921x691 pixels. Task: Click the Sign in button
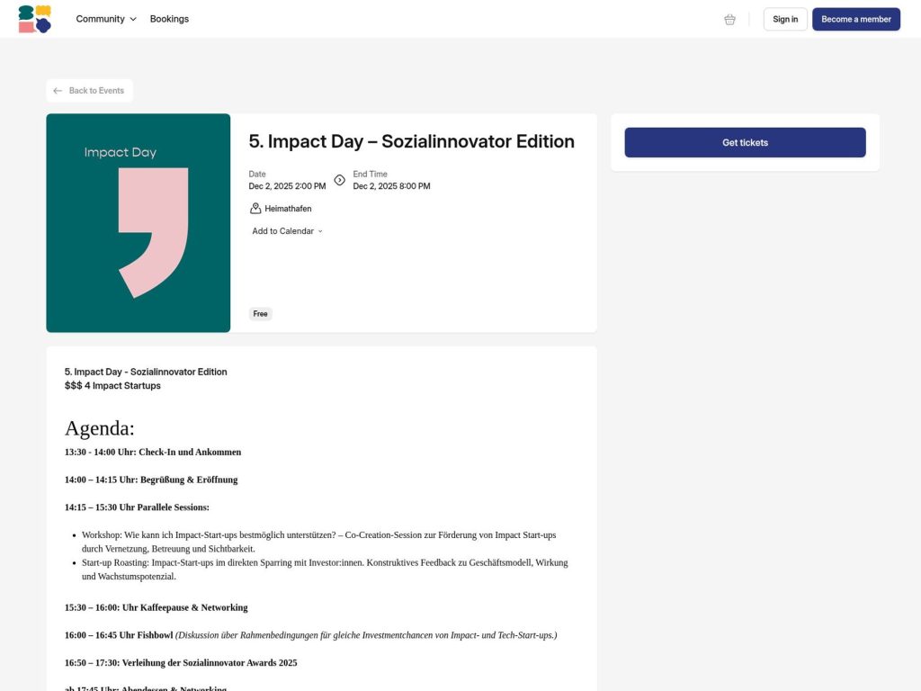tap(784, 19)
